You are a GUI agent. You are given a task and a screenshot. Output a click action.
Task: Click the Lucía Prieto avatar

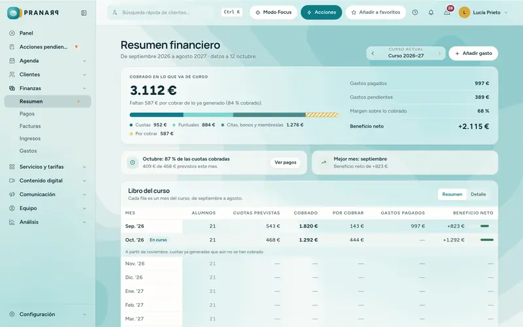(464, 12)
